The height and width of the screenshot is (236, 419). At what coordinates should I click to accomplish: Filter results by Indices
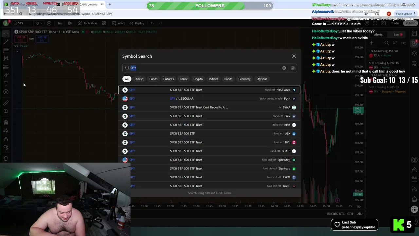click(213, 79)
